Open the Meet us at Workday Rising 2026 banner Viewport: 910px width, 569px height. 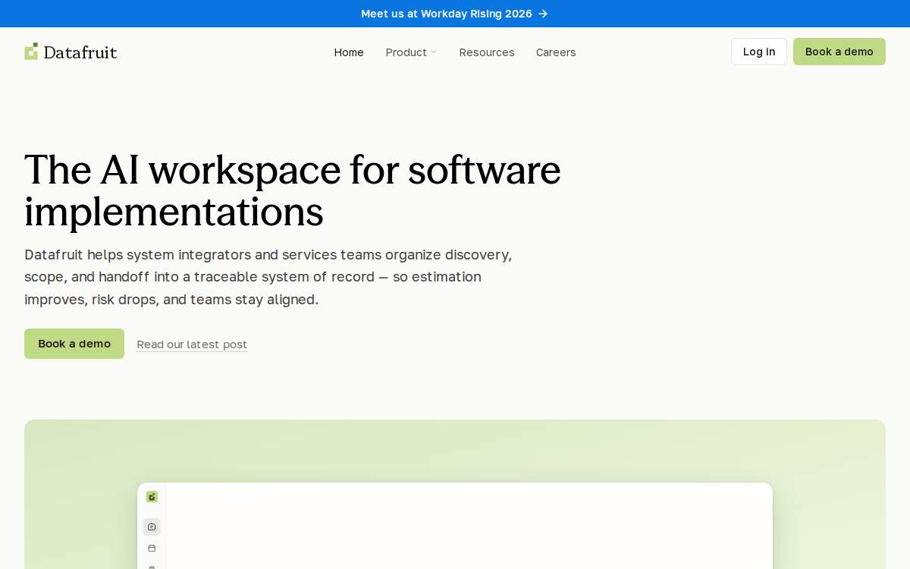[455, 14]
